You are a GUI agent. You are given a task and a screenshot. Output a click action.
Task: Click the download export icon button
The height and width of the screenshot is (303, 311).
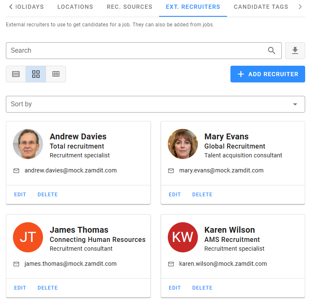point(295,51)
